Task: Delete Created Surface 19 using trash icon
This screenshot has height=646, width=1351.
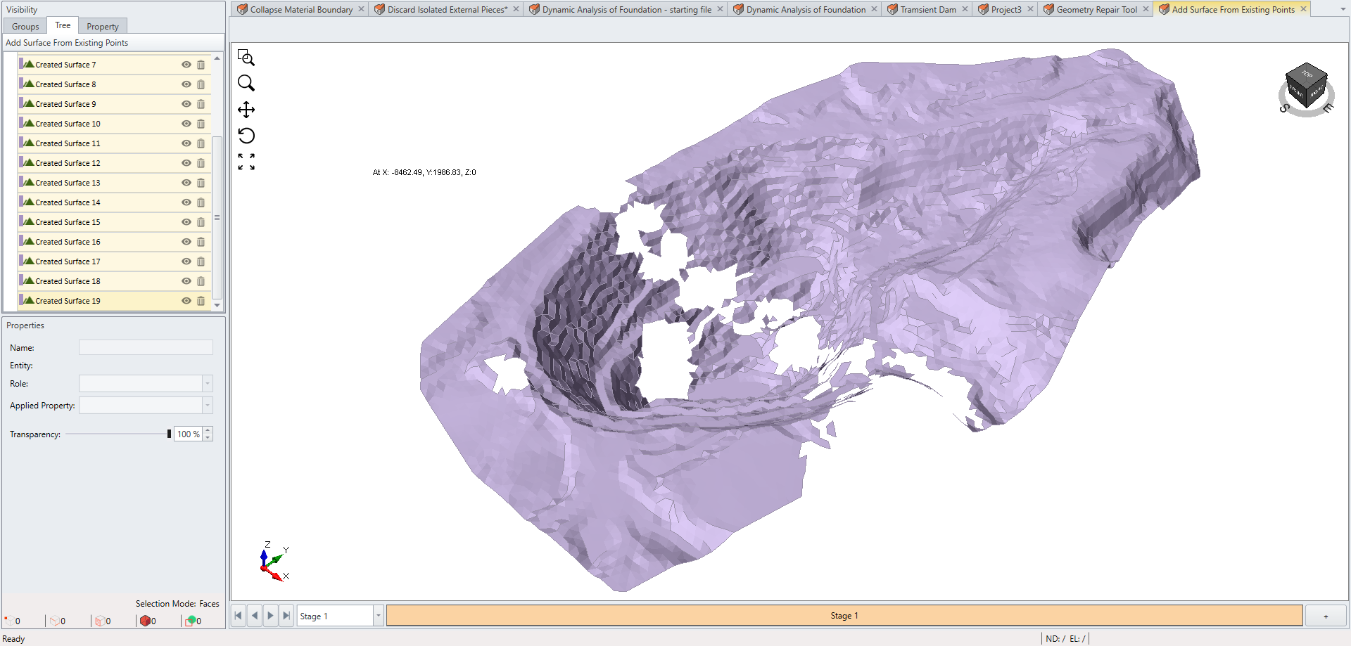Action: pyautogui.click(x=202, y=301)
